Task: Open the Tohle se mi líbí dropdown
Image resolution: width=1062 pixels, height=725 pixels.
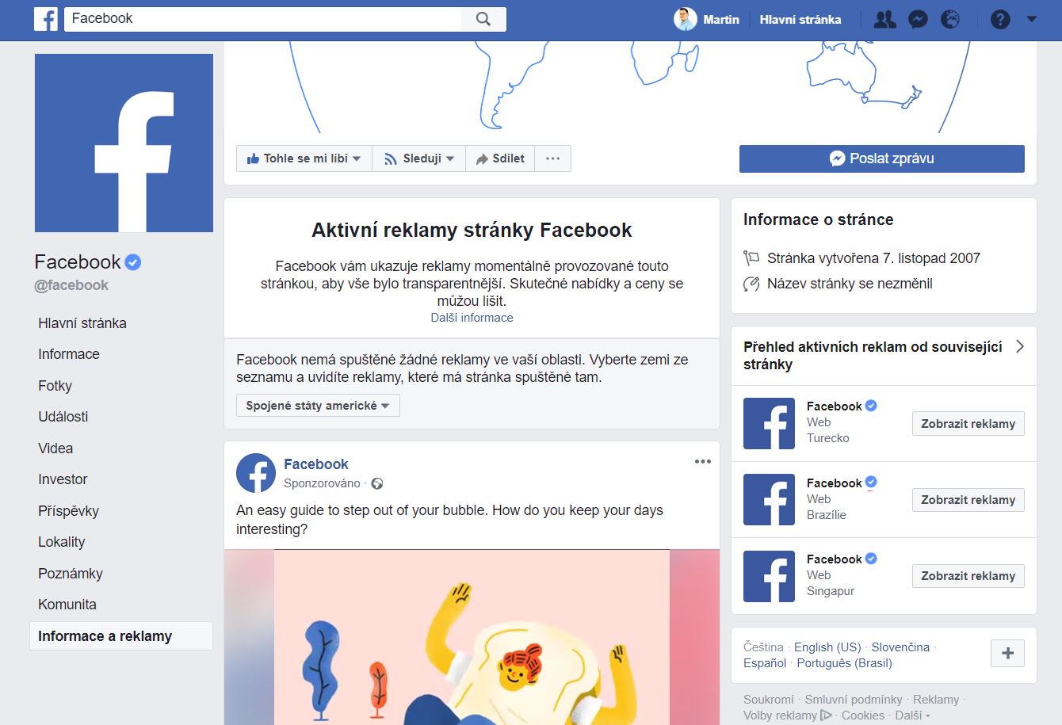Action: pos(304,158)
